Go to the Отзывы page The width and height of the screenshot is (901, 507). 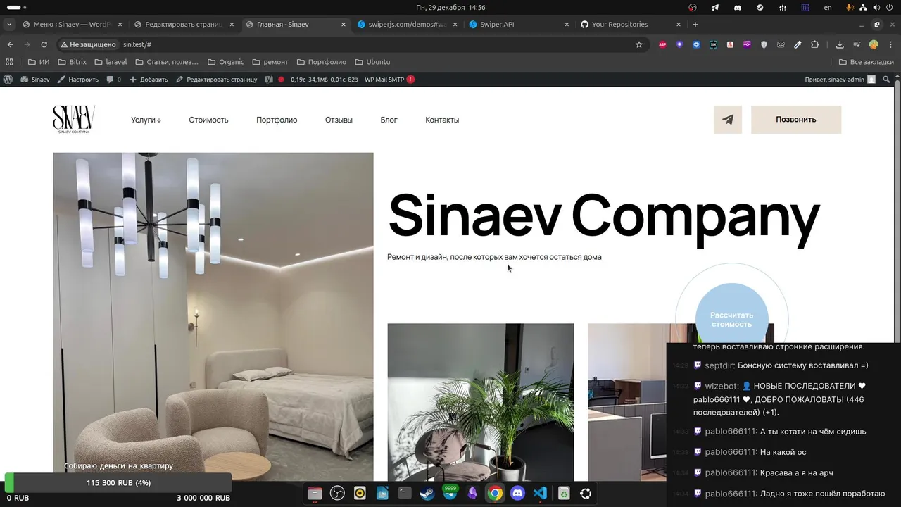(339, 120)
